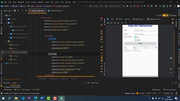Expand the Gradle Scripts node

pyautogui.click(x=4, y=63)
